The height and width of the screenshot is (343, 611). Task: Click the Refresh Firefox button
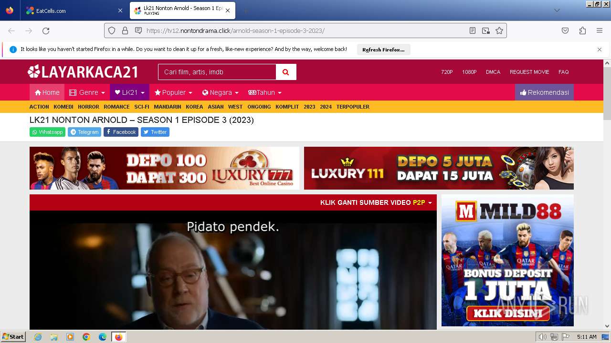coord(383,50)
